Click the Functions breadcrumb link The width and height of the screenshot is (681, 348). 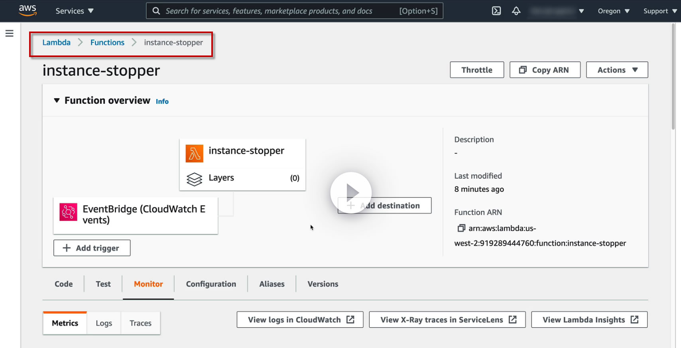coord(107,42)
